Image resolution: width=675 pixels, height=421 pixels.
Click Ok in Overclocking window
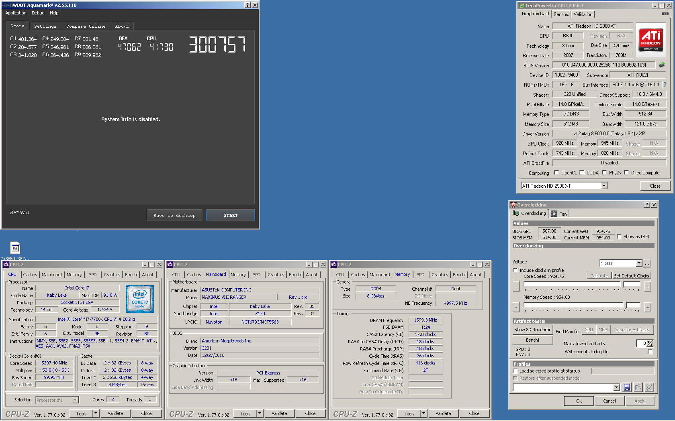pos(579,401)
